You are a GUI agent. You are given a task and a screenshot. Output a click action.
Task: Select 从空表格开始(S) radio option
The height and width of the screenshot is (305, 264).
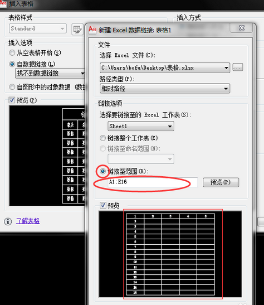point(12,53)
